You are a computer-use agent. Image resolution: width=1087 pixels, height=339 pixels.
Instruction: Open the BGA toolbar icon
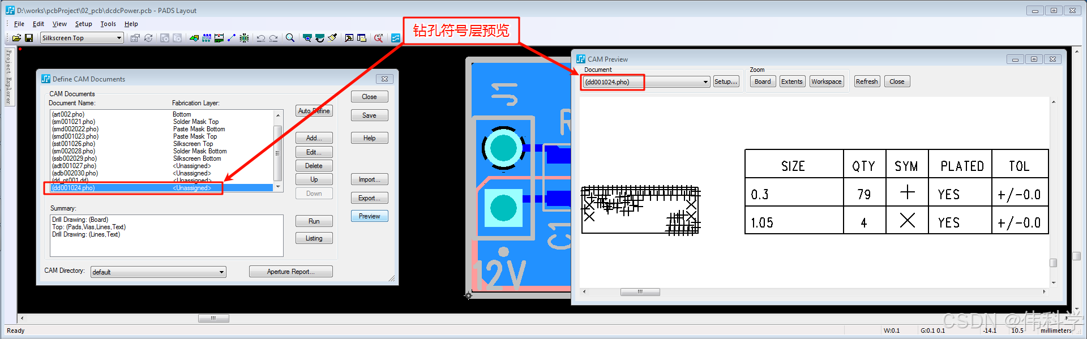[x=244, y=38]
